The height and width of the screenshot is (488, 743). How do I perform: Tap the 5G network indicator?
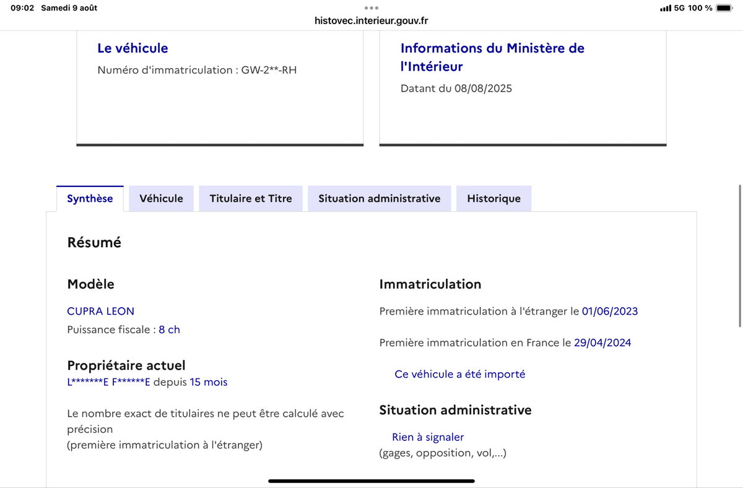[x=679, y=8]
